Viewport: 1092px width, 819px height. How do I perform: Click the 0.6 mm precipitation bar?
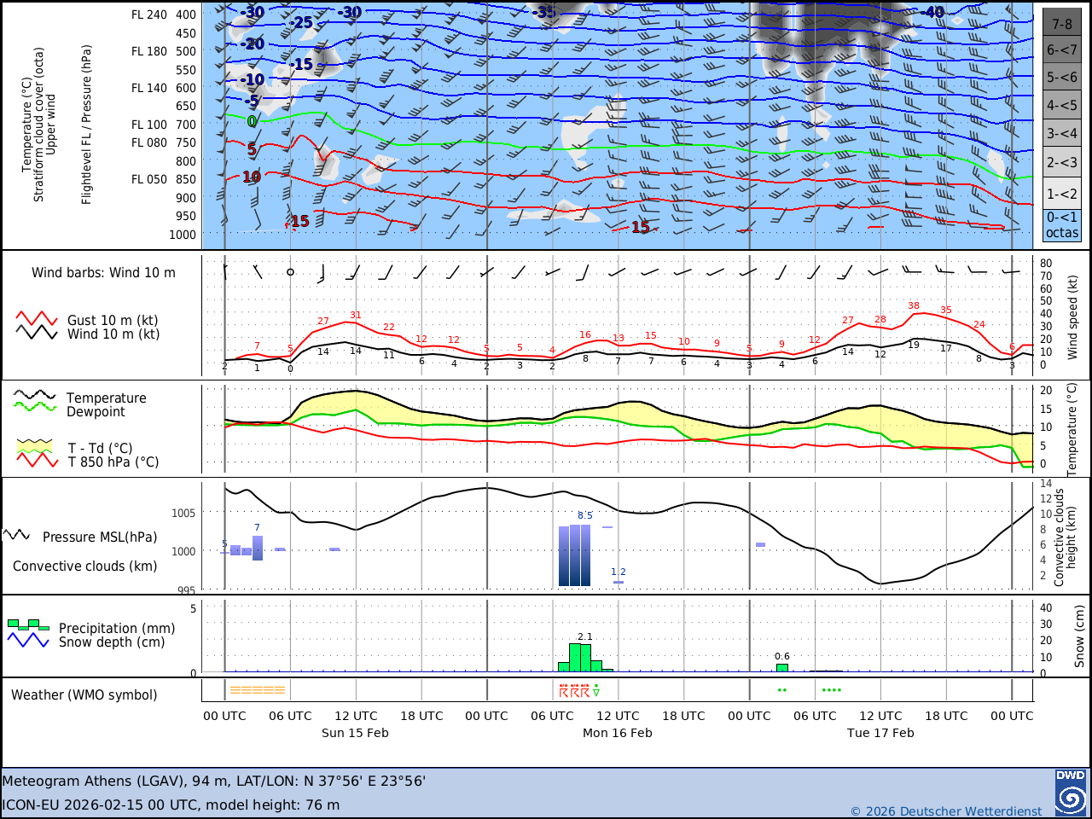tap(782, 668)
